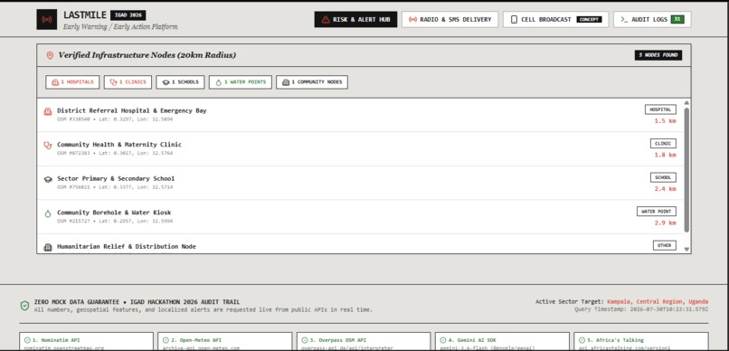729x351 pixels.
Task: Click the CLINIC type tag
Action: click(x=663, y=144)
